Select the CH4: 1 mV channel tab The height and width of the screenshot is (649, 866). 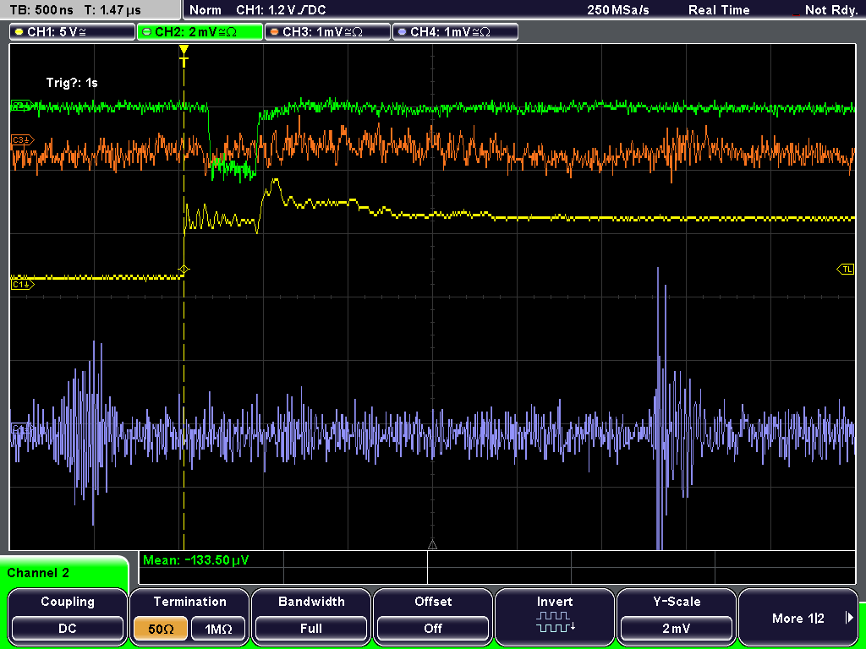click(x=455, y=32)
